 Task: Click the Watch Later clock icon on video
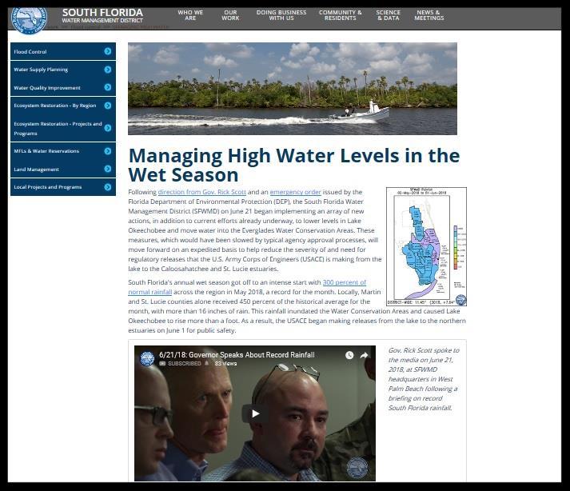click(x=349, y=355)
